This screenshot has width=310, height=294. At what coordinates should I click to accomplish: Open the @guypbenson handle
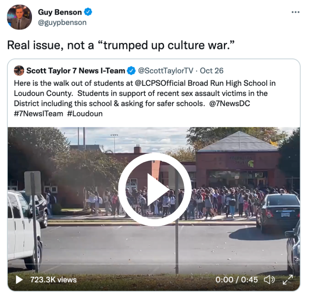[62, 22]
